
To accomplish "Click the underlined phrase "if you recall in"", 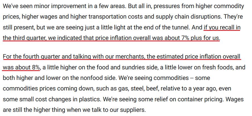I will [222, 28].
